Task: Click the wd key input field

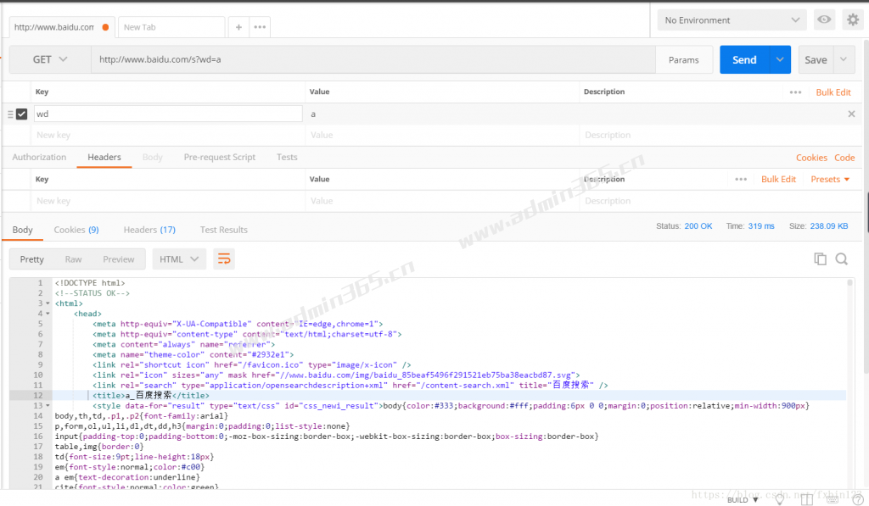Action: [168, 114]
